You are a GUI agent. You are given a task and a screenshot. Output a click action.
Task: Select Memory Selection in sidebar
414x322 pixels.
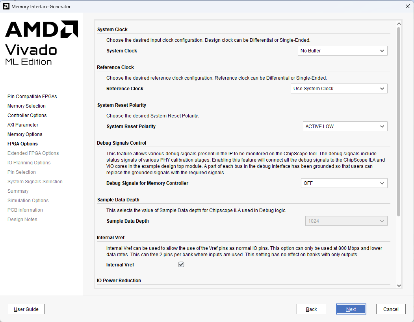[x=26, y=106]
